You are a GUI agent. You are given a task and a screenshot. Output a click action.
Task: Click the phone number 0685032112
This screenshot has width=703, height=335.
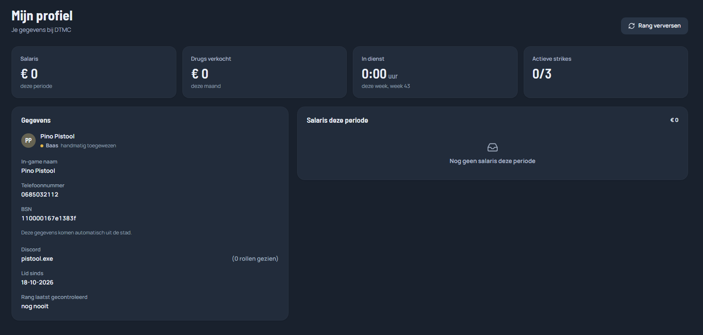[40, 194]
